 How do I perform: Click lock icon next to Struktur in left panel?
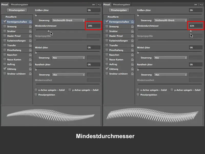tap(30, 31)
